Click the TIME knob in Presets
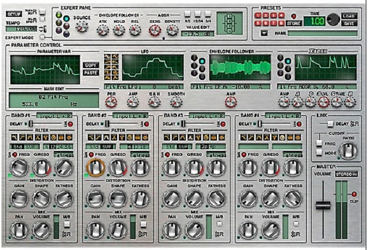Viewport: 368px width, 250px height. pos(333,20)
